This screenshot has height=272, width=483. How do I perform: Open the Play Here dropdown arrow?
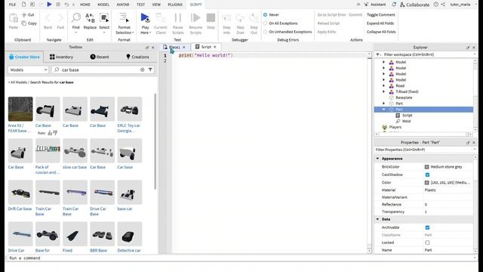pyautogui.click(x=150, y=33)
